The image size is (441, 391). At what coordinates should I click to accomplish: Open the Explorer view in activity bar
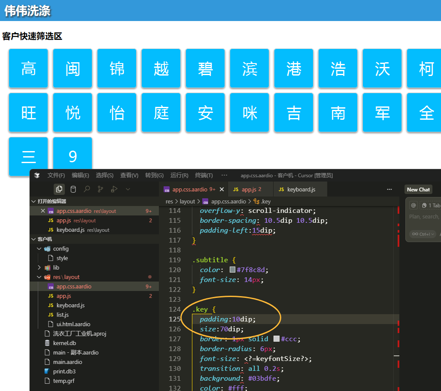pos(59,189)
